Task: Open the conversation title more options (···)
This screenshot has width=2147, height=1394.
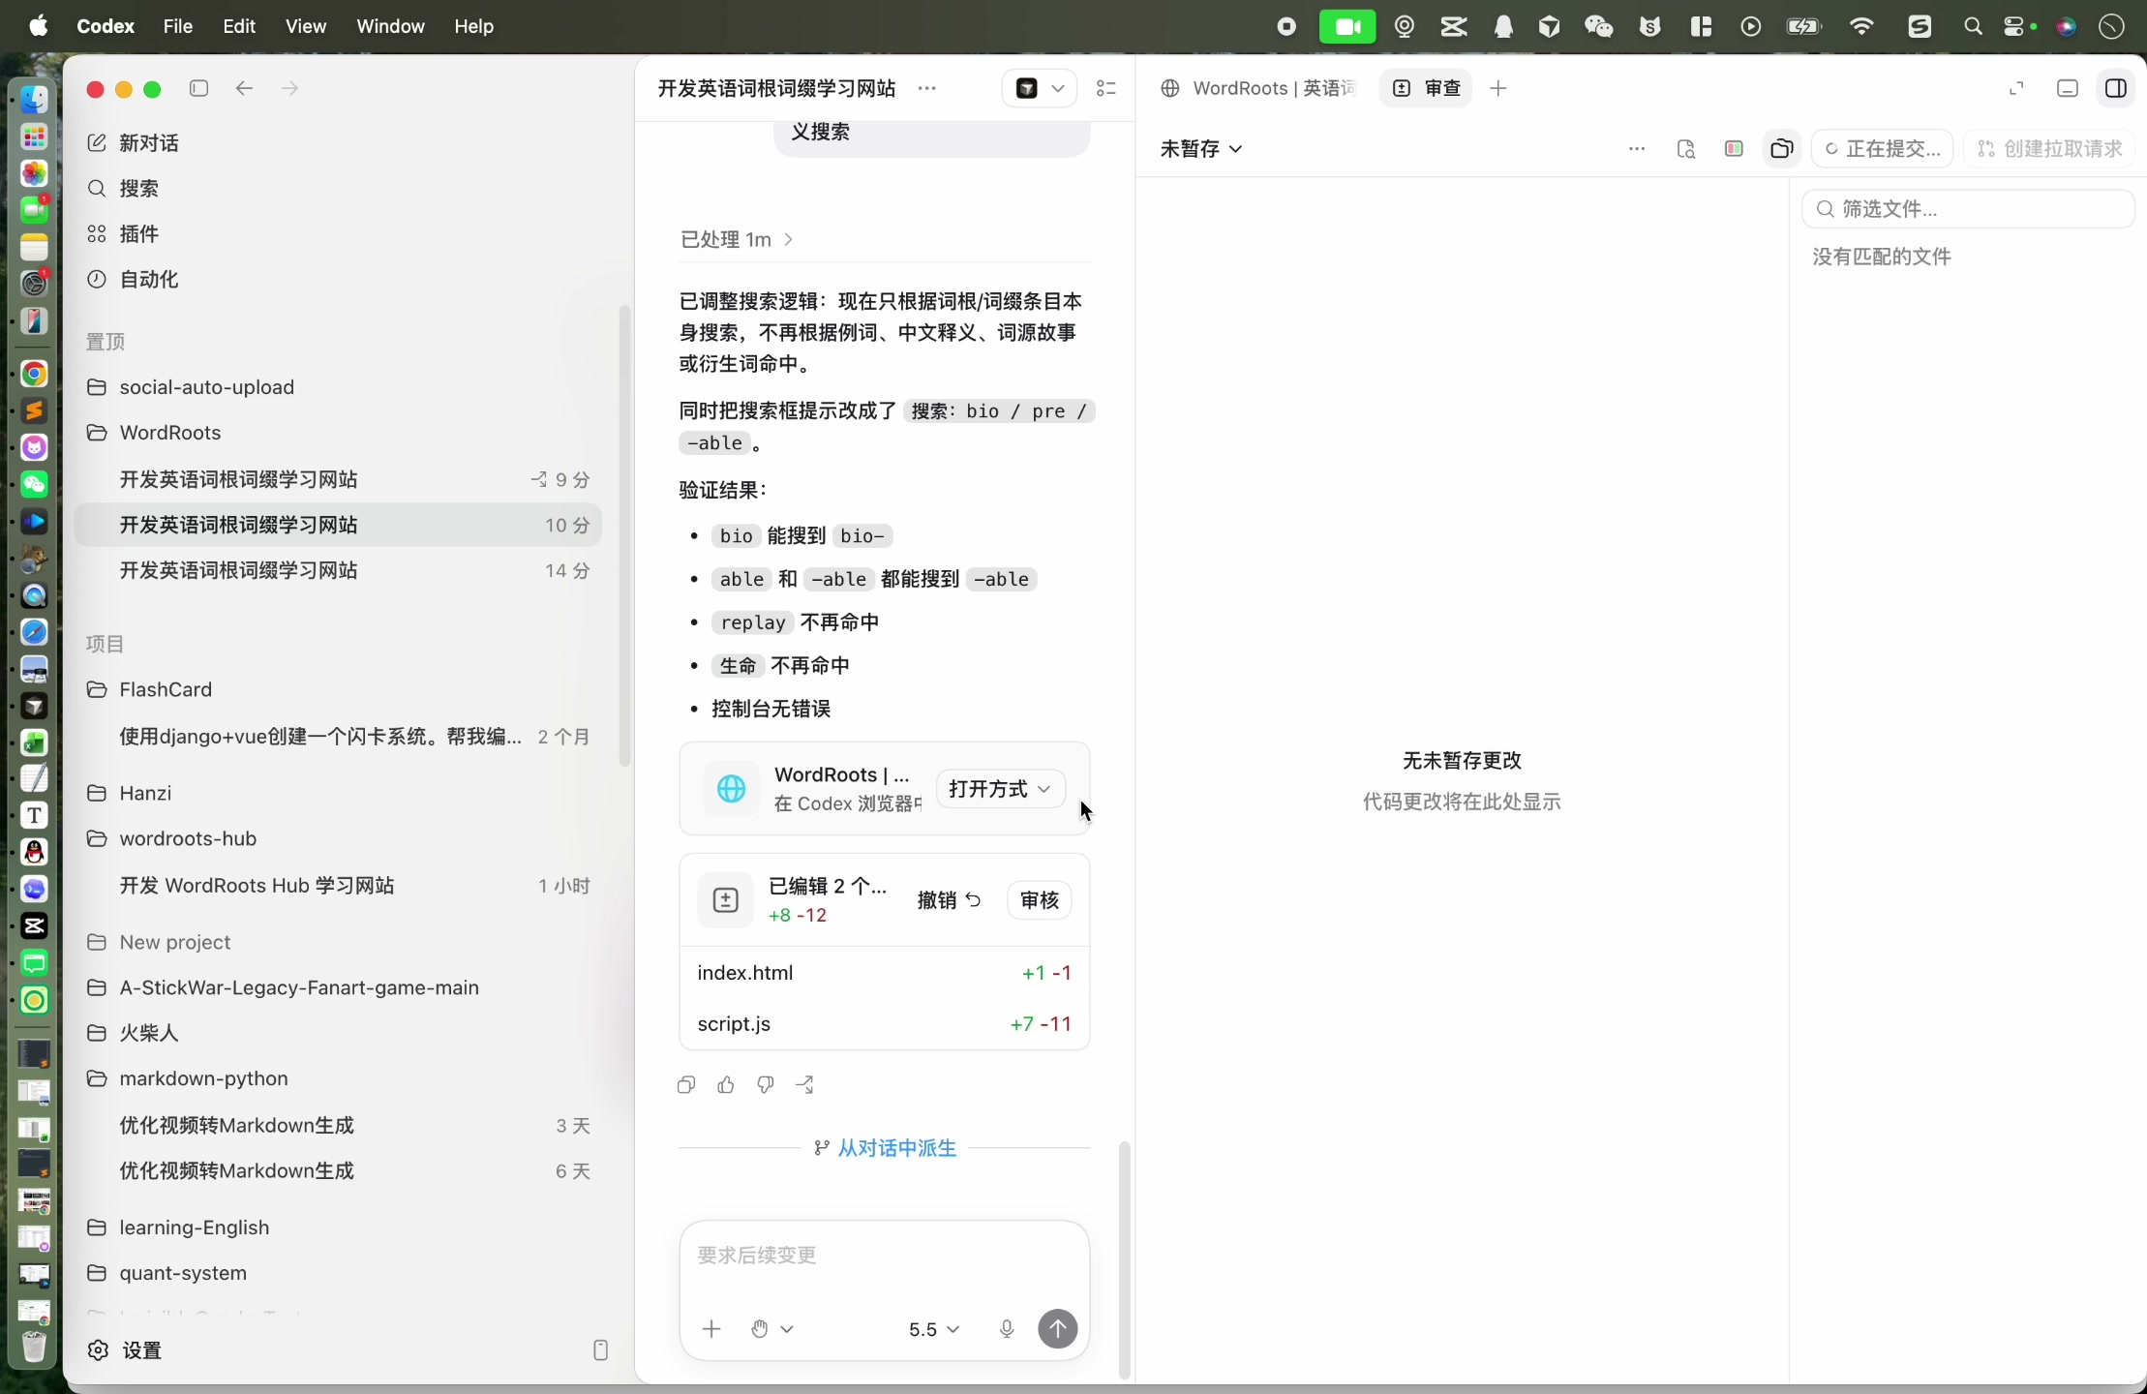Action: click(x=926, y=88)
